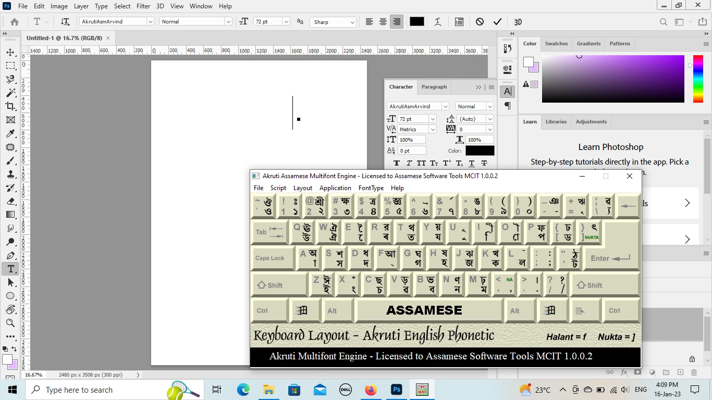Click the search magnifier in Photoshop
Screen dimensions: 712x400
664,22
